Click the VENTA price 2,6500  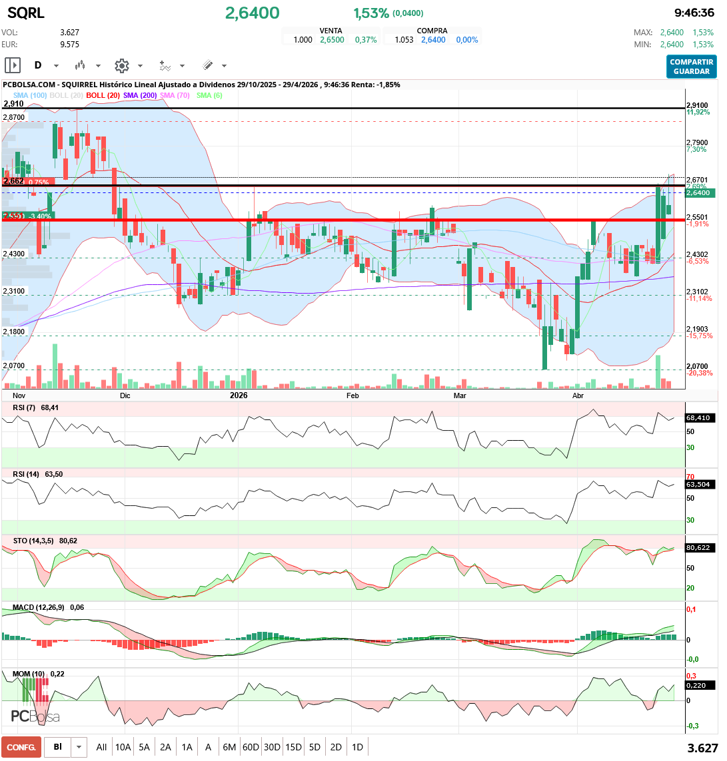[x=332, y=40]
